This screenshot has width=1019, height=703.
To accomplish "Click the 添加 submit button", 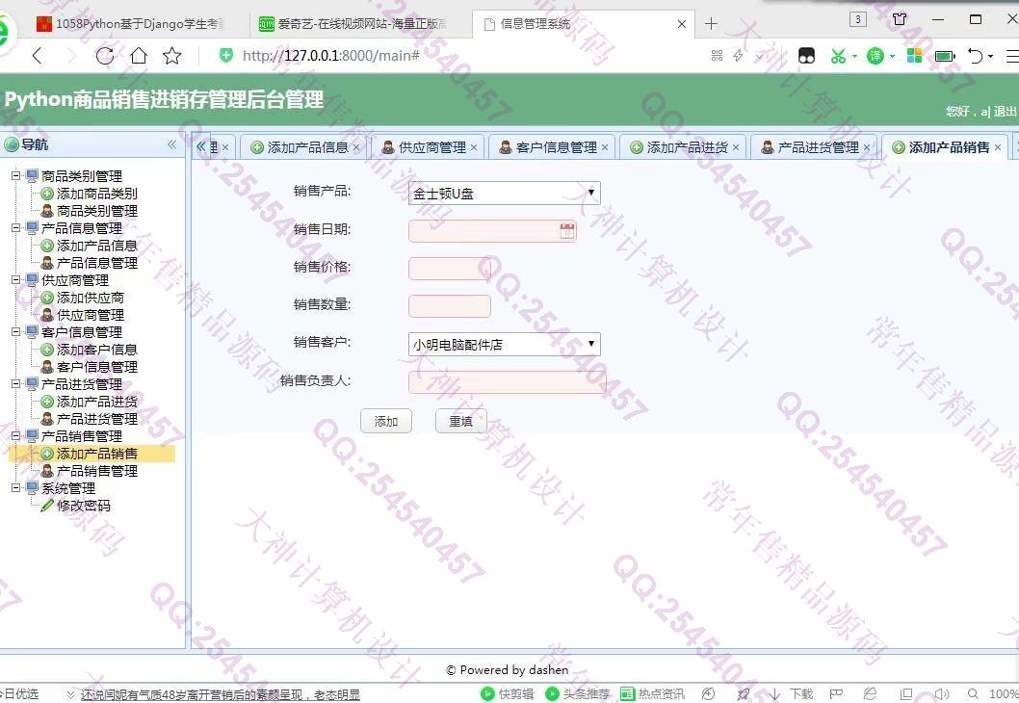I will point(386,421).
